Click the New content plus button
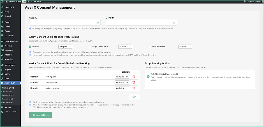 pos(37,1)
